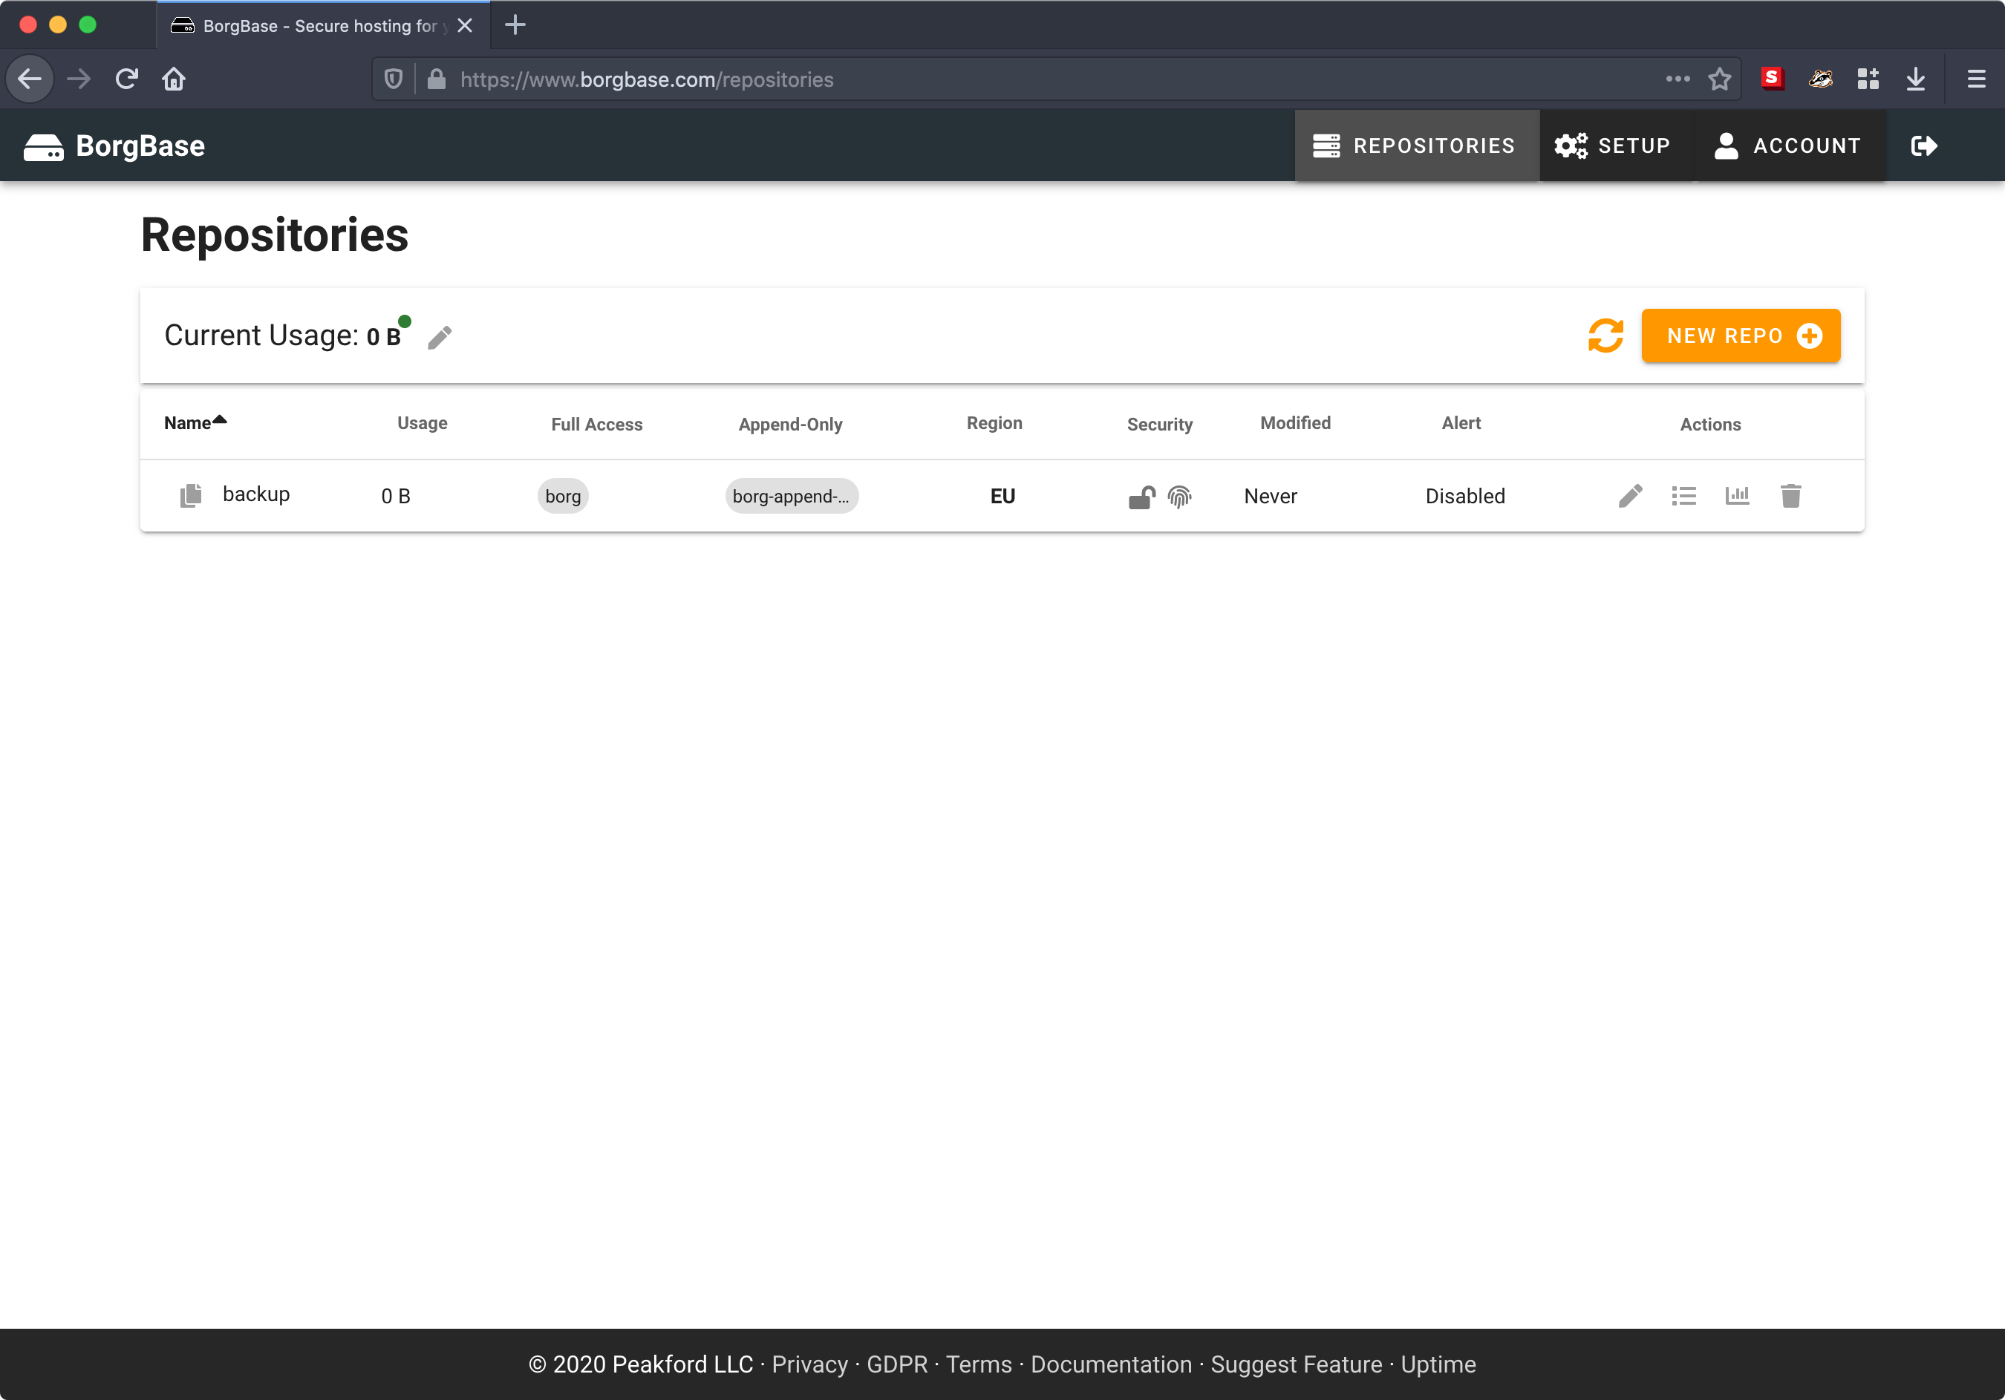2005x1400 pixels.
Task: Sort by the Region column header
Action: pyautogui.click(x=994, y=423)
